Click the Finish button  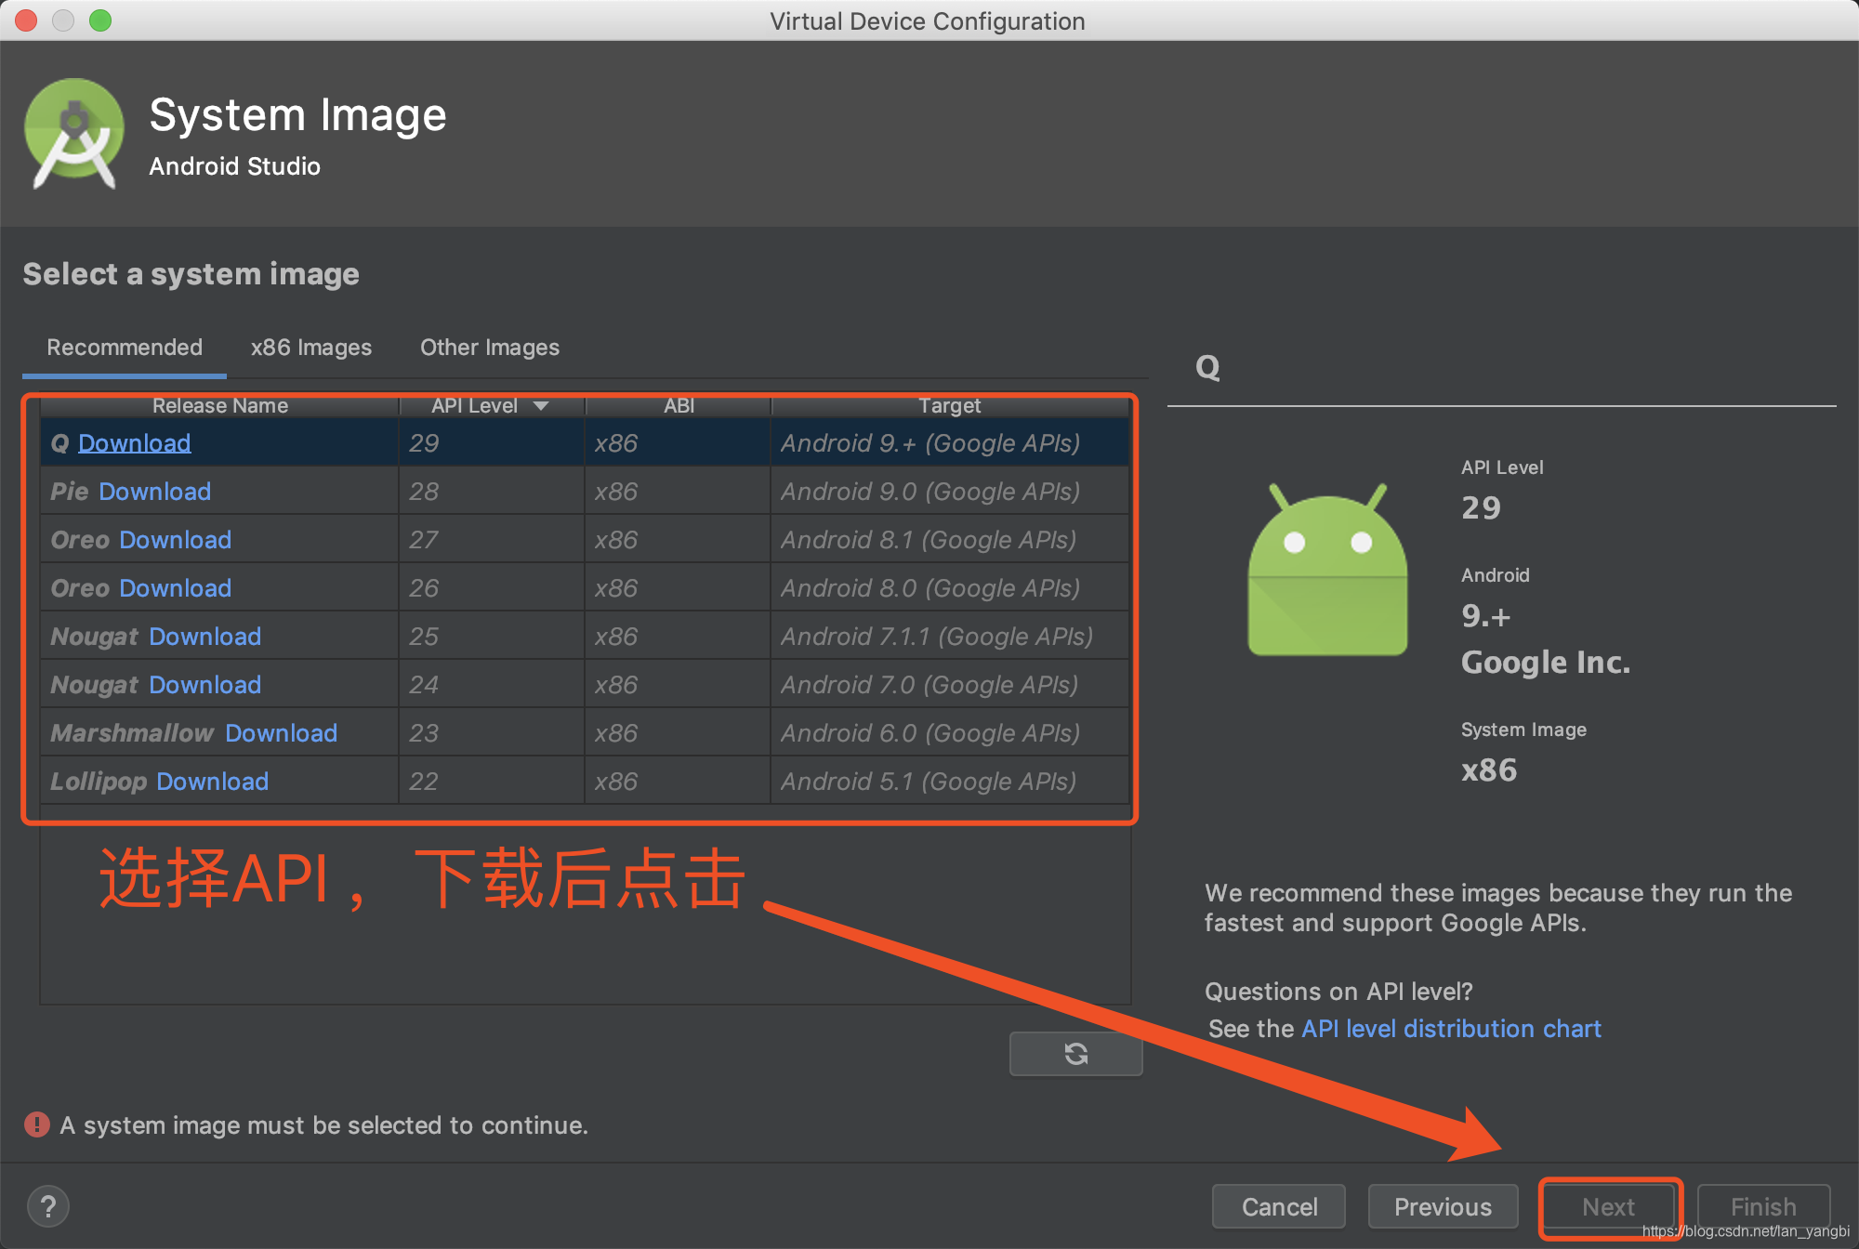(1763, 1206)
